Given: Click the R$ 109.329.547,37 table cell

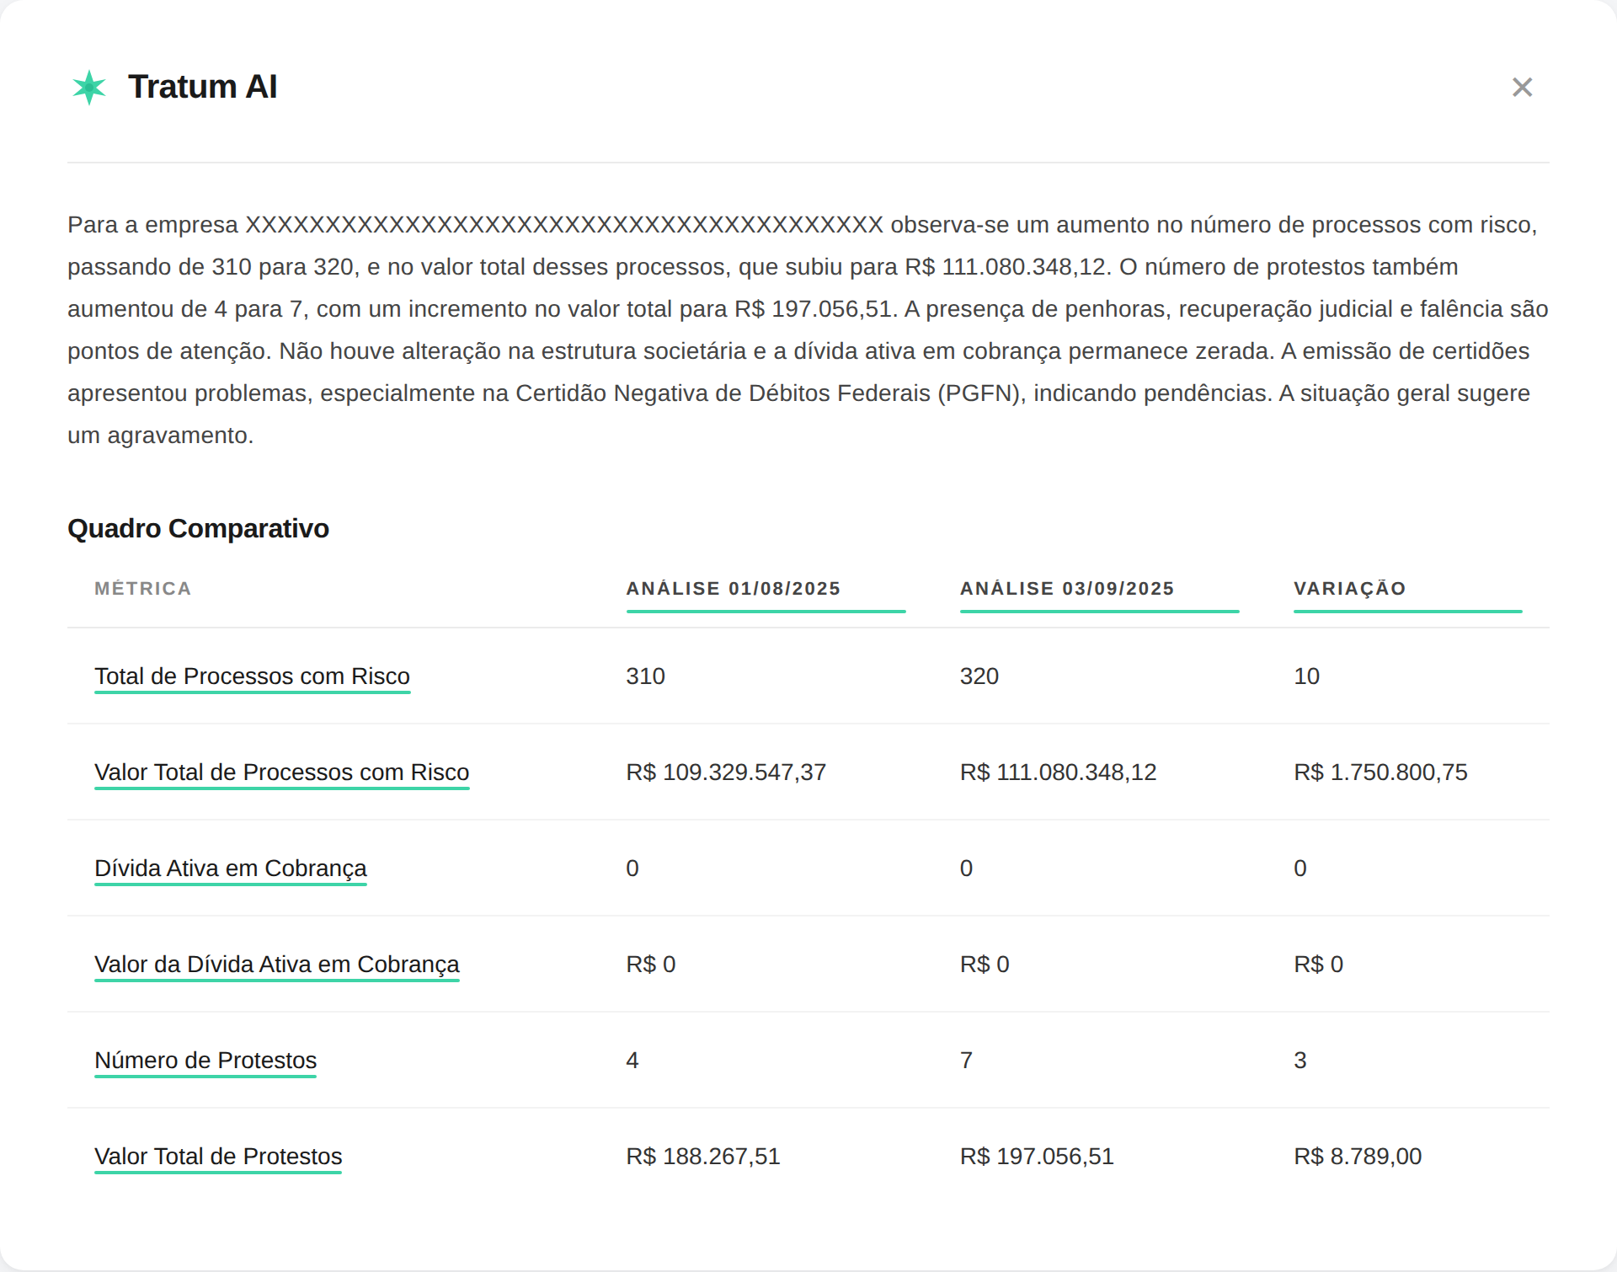Looking at the screenshot, I should click(x=725, y=772).
